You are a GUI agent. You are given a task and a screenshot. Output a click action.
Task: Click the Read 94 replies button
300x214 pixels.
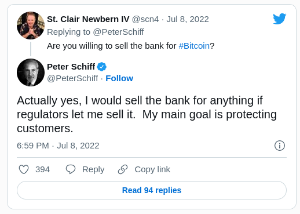tap(152, 190)
